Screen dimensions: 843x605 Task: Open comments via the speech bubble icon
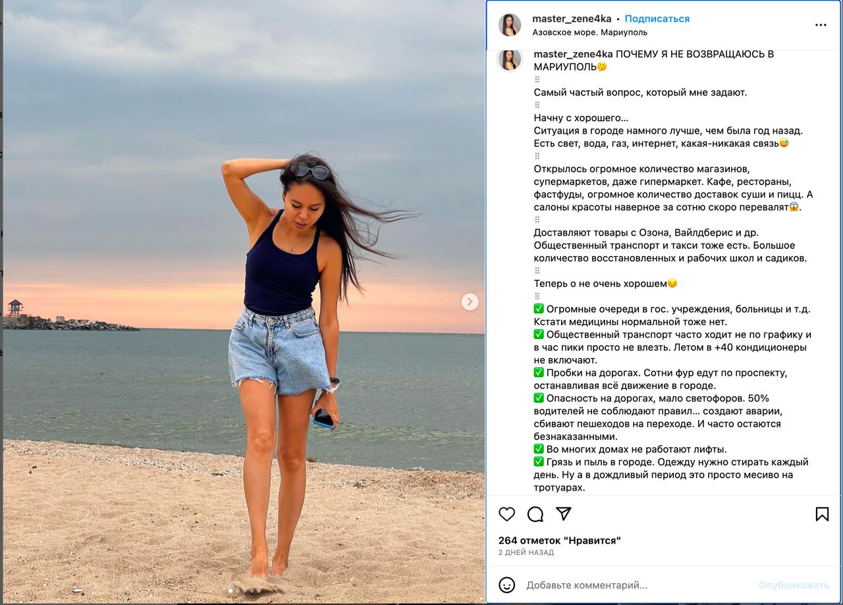[535, 514]
